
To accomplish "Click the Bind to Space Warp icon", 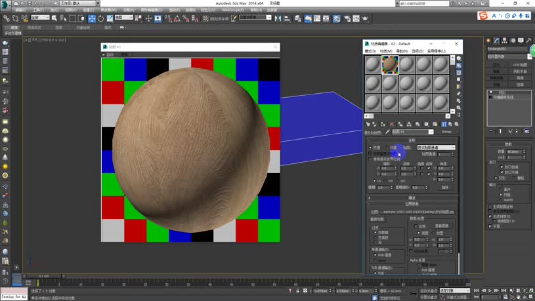I will click(24, 18).
